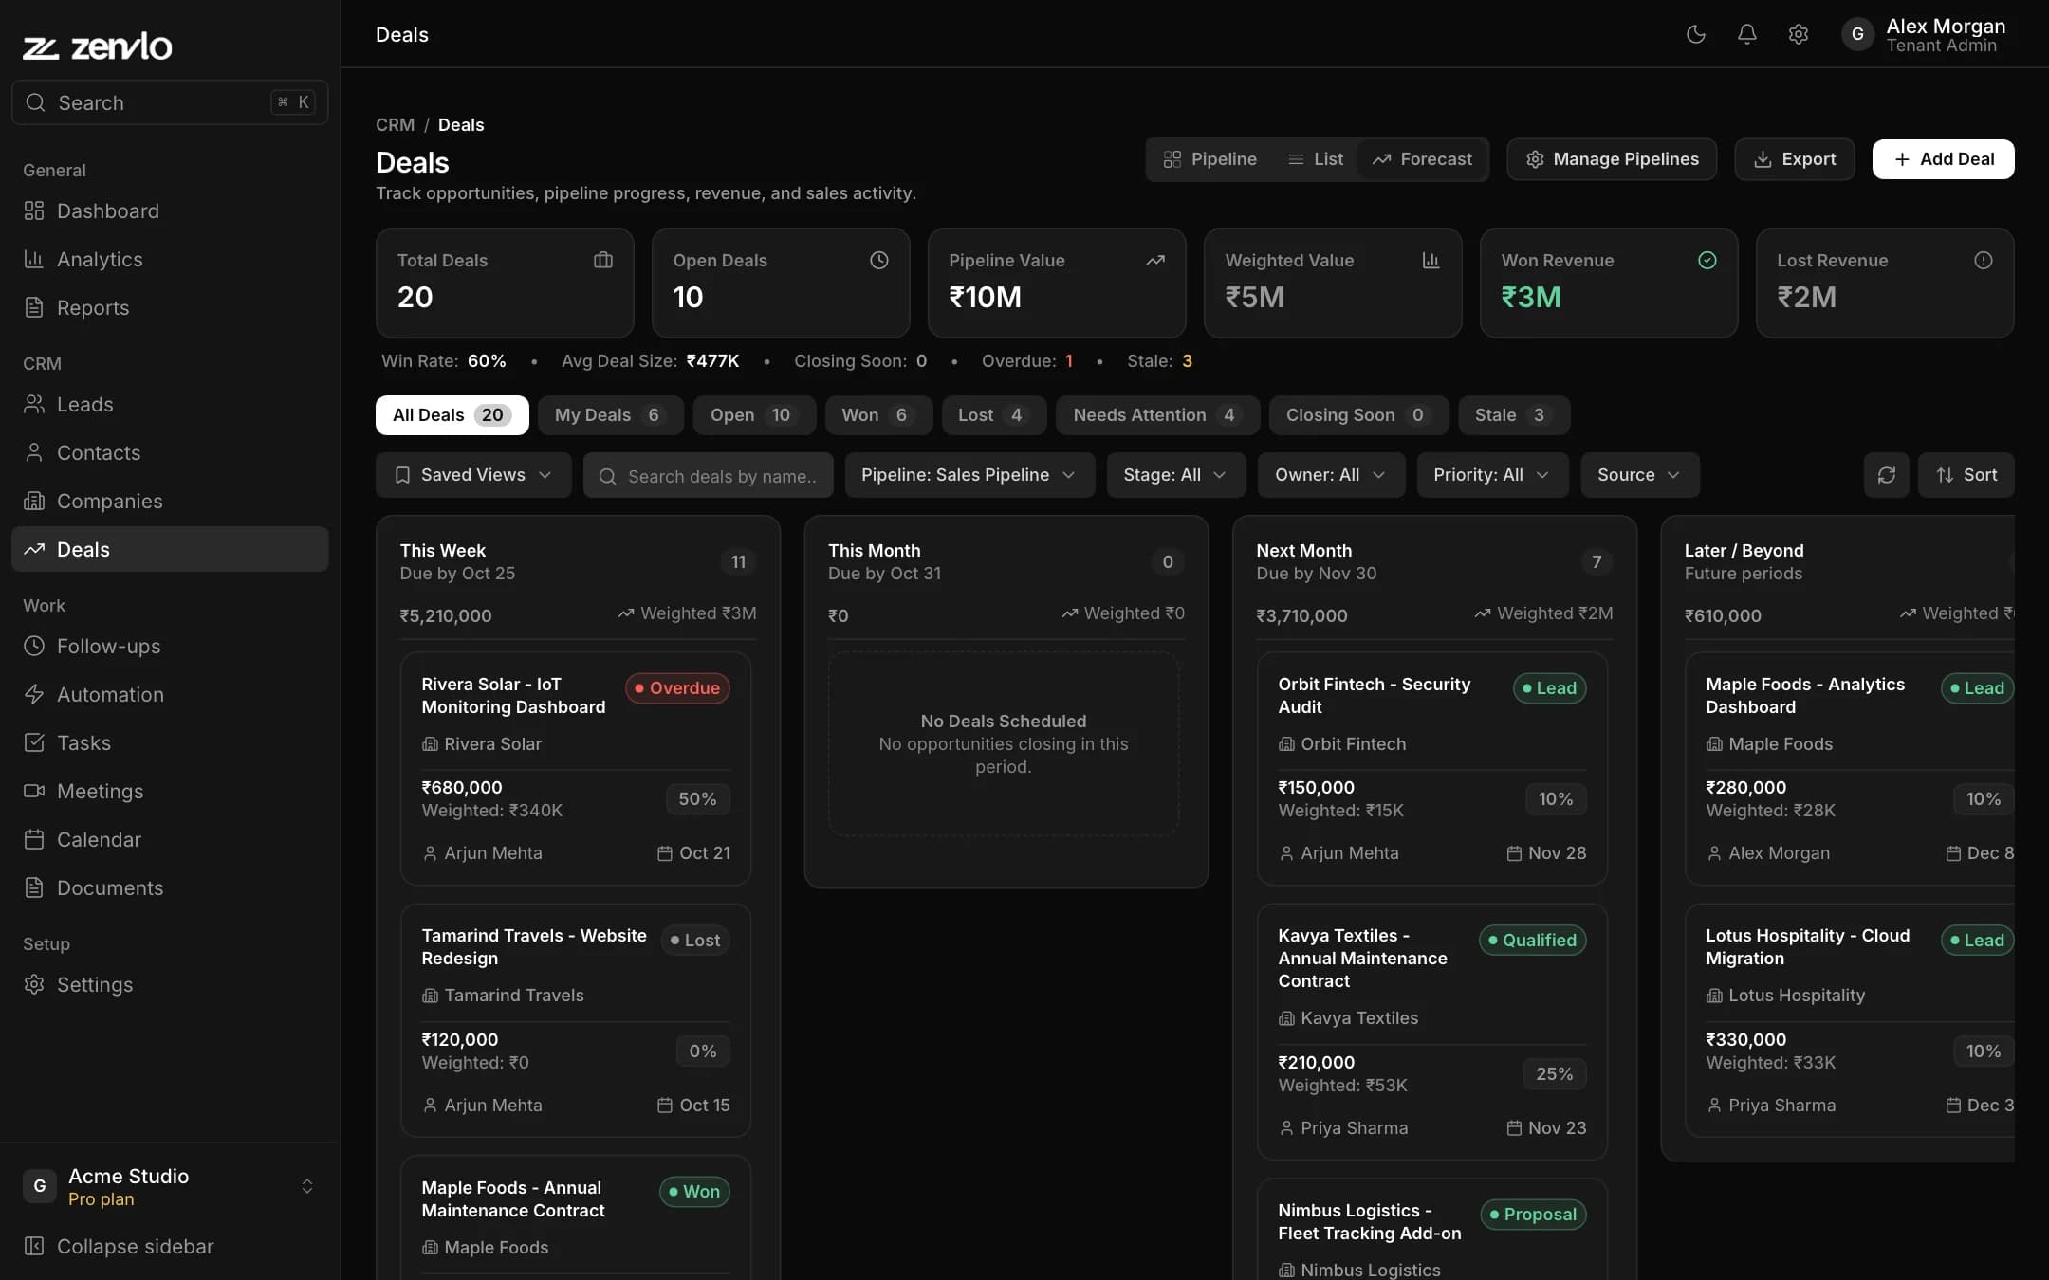Screen dimensions: 2049x1280
Task: Select Deals in the sidebar
Action: [170, 549]
